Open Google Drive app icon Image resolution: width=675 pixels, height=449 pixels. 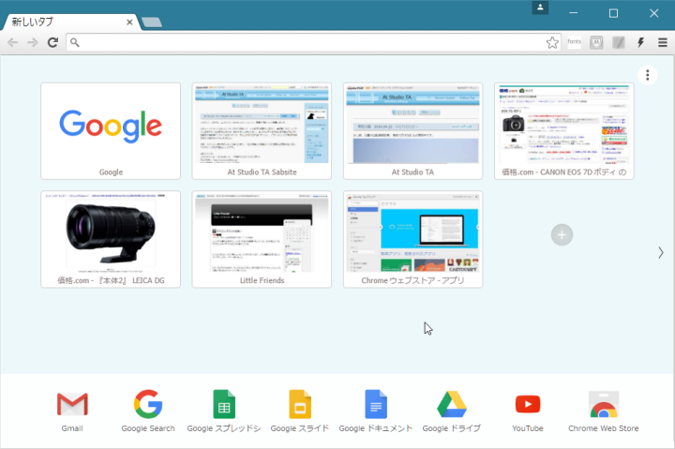click(452, 404)
